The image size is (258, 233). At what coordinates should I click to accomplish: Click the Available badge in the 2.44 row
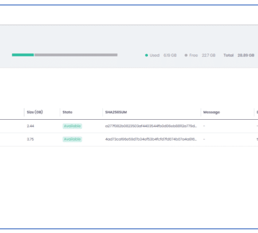coord(72,126)
